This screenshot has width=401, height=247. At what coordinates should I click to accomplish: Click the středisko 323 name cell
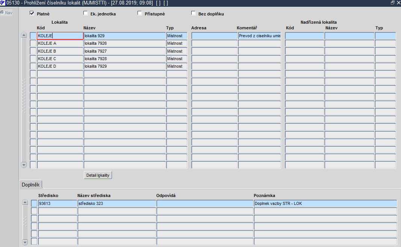[x=117, y=203]
